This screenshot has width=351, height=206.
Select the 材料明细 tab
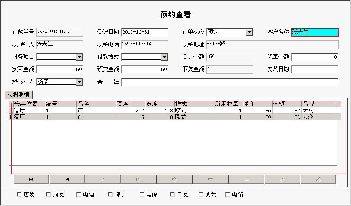19,94
